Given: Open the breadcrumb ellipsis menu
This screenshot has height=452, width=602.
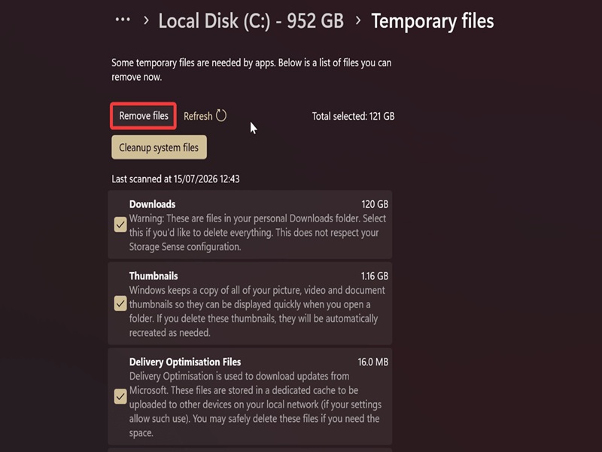Looking at the screenshot, I should (x=123, y=20).
